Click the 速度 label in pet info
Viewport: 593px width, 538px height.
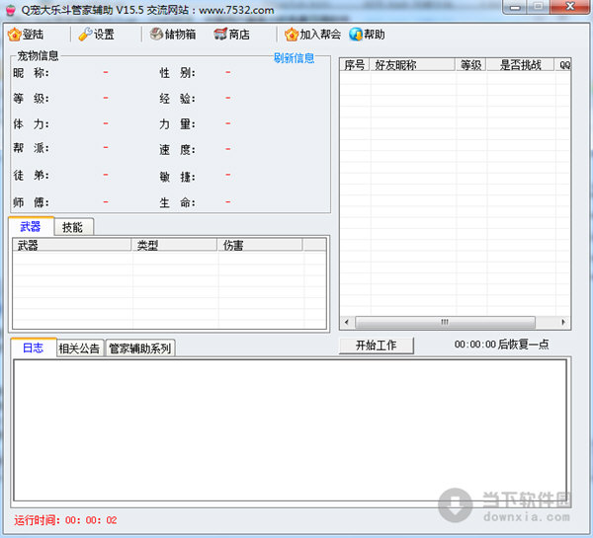[177, 150]
